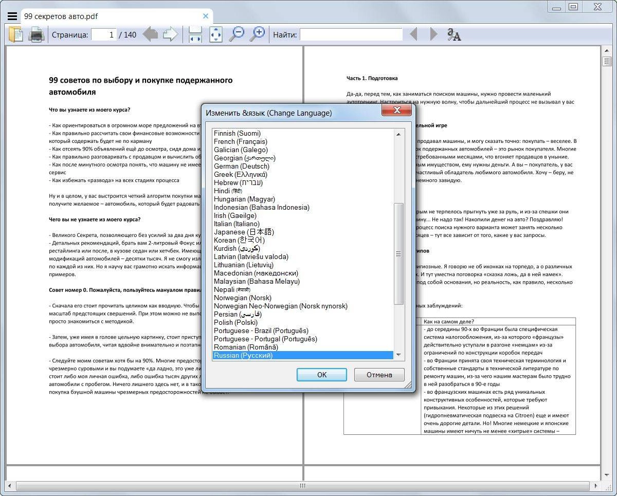Select Romanian (Română) language

click(303, 347)
